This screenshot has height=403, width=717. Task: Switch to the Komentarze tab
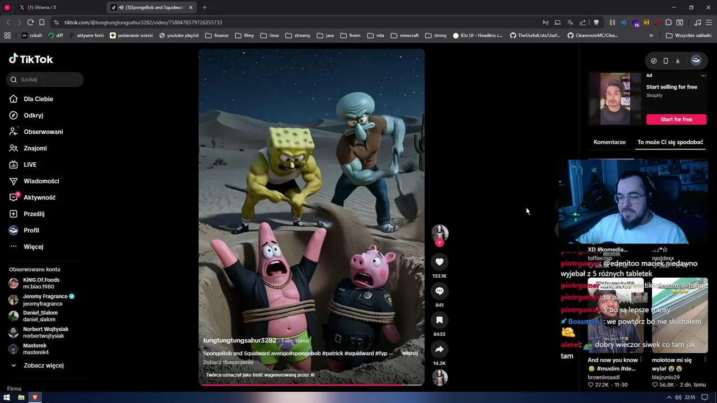tap(609, 142)
